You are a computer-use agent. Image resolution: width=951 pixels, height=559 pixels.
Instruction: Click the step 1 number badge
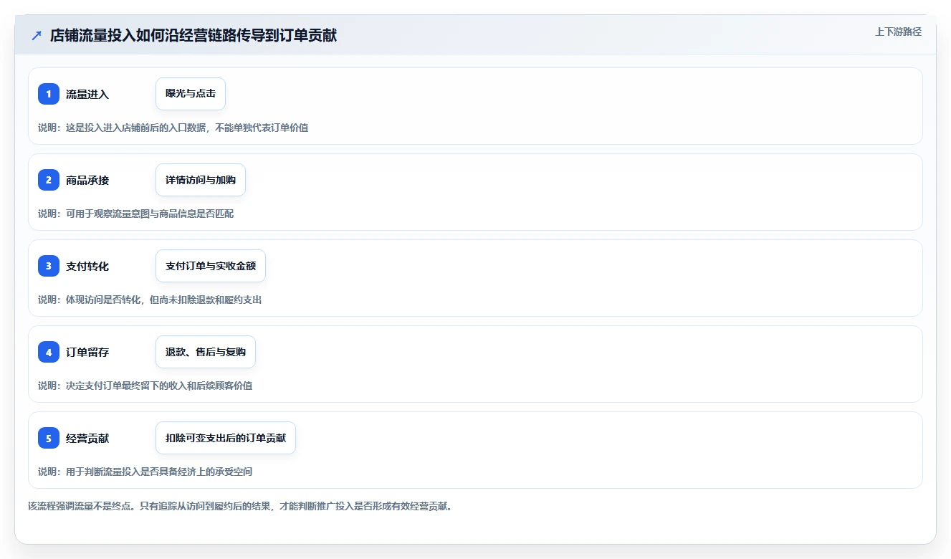pos(49,94)
